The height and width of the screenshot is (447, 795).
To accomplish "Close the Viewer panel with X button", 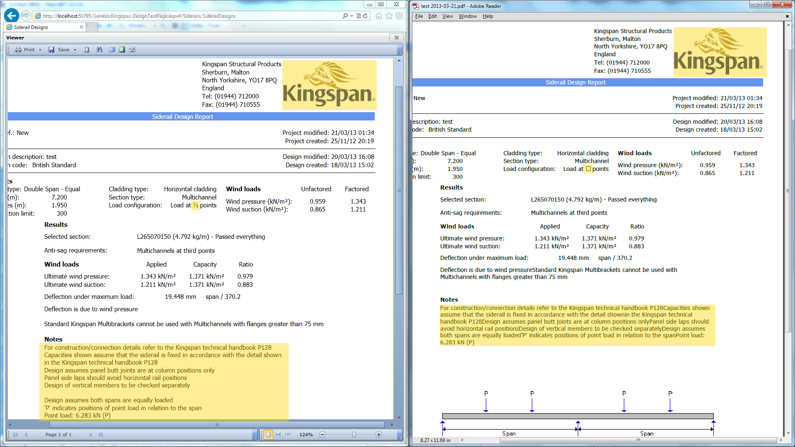I will [396, 38].
